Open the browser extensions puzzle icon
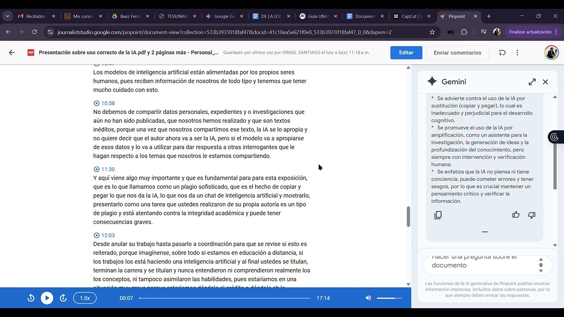This screenshot has width=564, height=317. coord(464,32)
